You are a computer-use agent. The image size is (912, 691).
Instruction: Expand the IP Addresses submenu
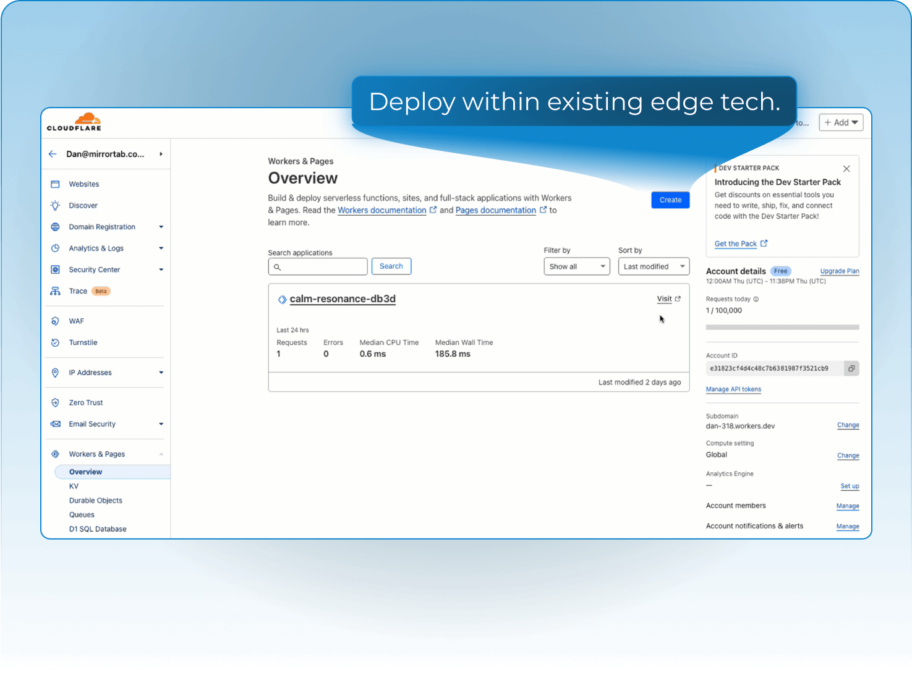[x=161, y=373]
